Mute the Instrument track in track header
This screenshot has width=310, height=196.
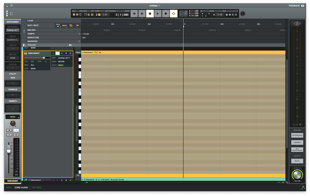tap(66, 53)
